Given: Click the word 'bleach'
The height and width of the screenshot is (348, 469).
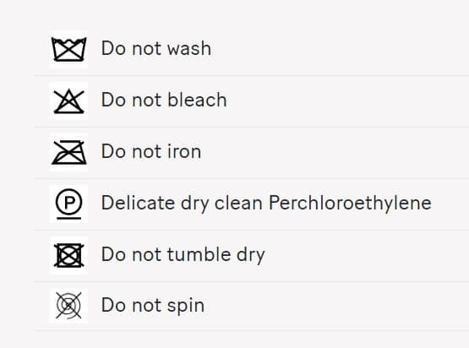Looking at the screenshot, I should tap(197, 100).
